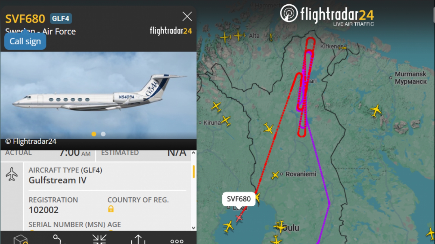Screen dimensions: 435x244
Task: Click the Call sign tooltip label
Action: click(x=25, y=41)
